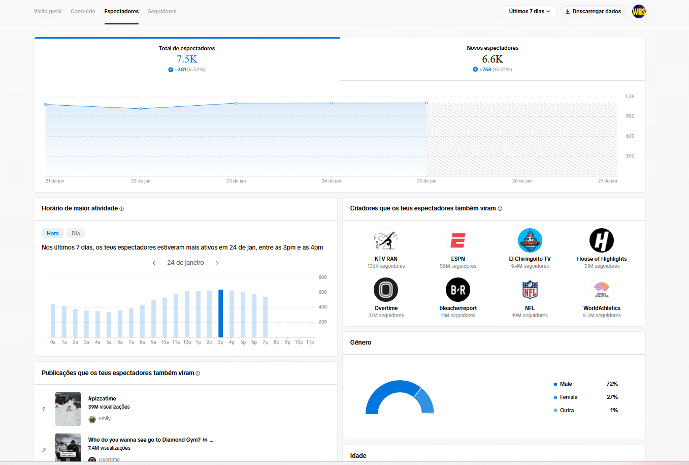Click the NFL creator logo
This screenshot has width=689, height=465.
coord(530,290)
